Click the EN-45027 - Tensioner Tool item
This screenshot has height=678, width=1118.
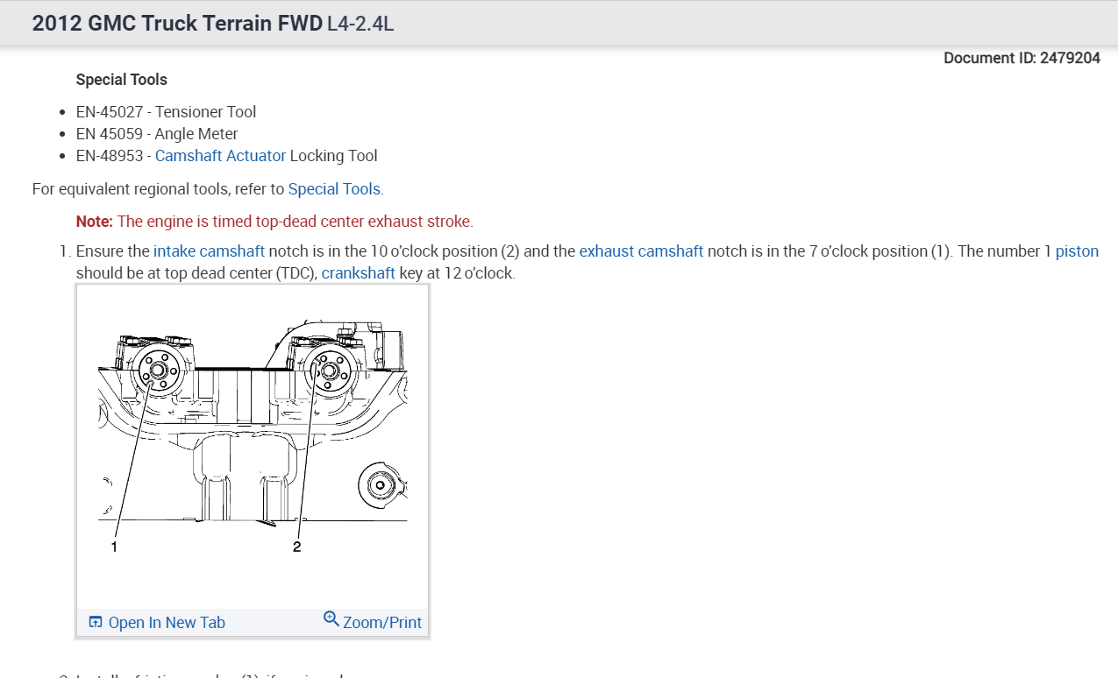click(166, 112)
